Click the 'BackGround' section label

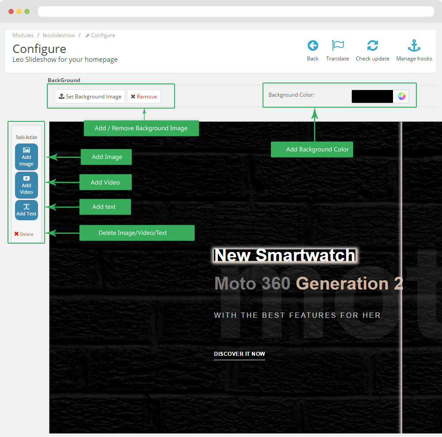point(64,80)
